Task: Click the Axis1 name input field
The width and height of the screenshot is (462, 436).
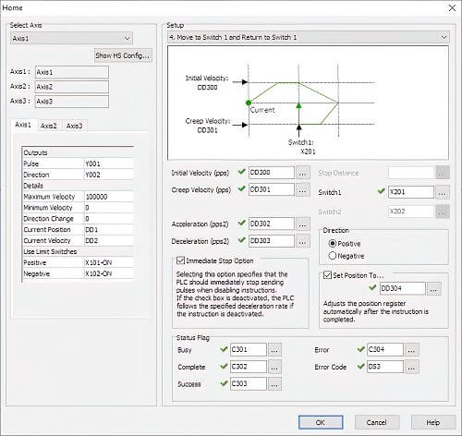Action: 72,72
